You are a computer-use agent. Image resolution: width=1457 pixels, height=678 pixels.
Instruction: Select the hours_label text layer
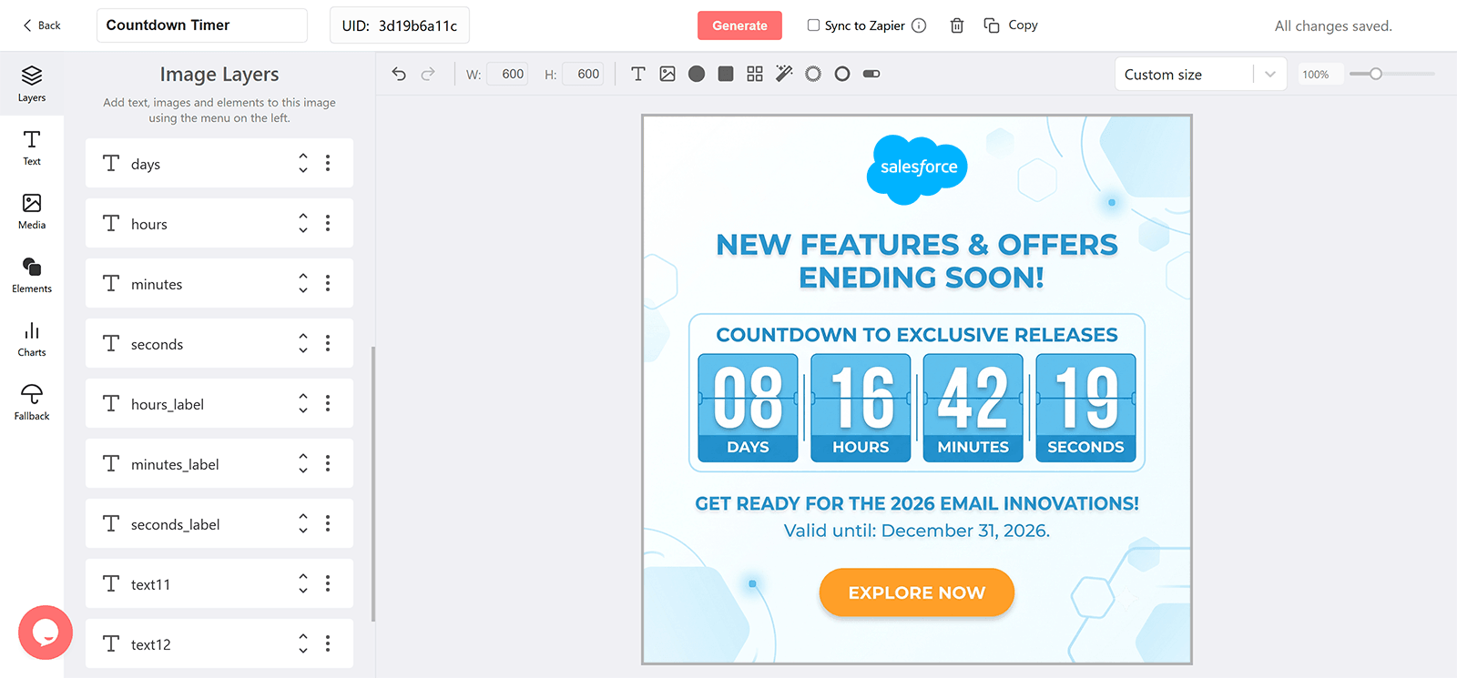pos(219,403)
